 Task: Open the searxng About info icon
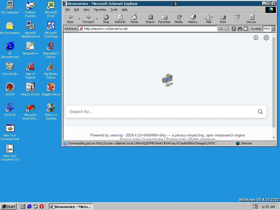click(256, 38)
